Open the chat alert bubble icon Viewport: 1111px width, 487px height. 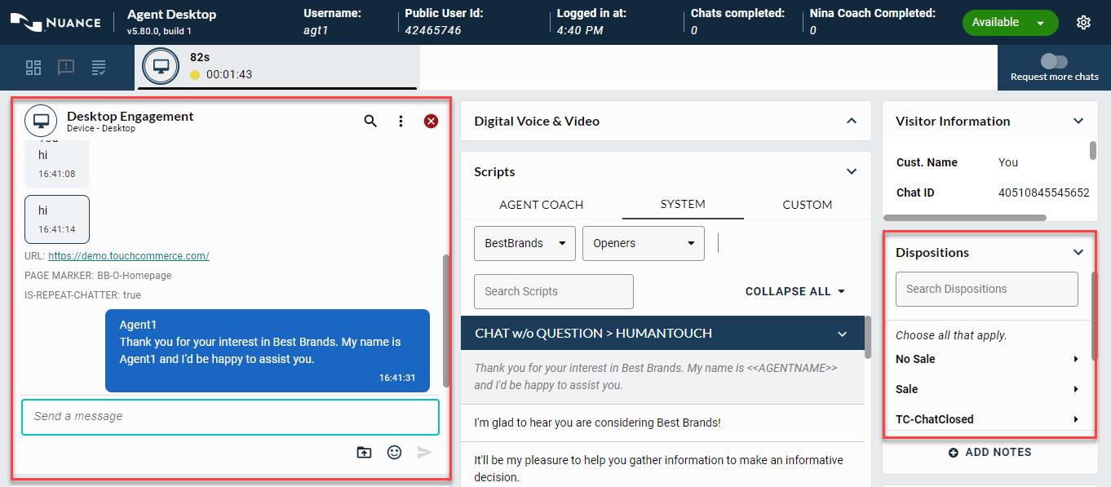66,68
